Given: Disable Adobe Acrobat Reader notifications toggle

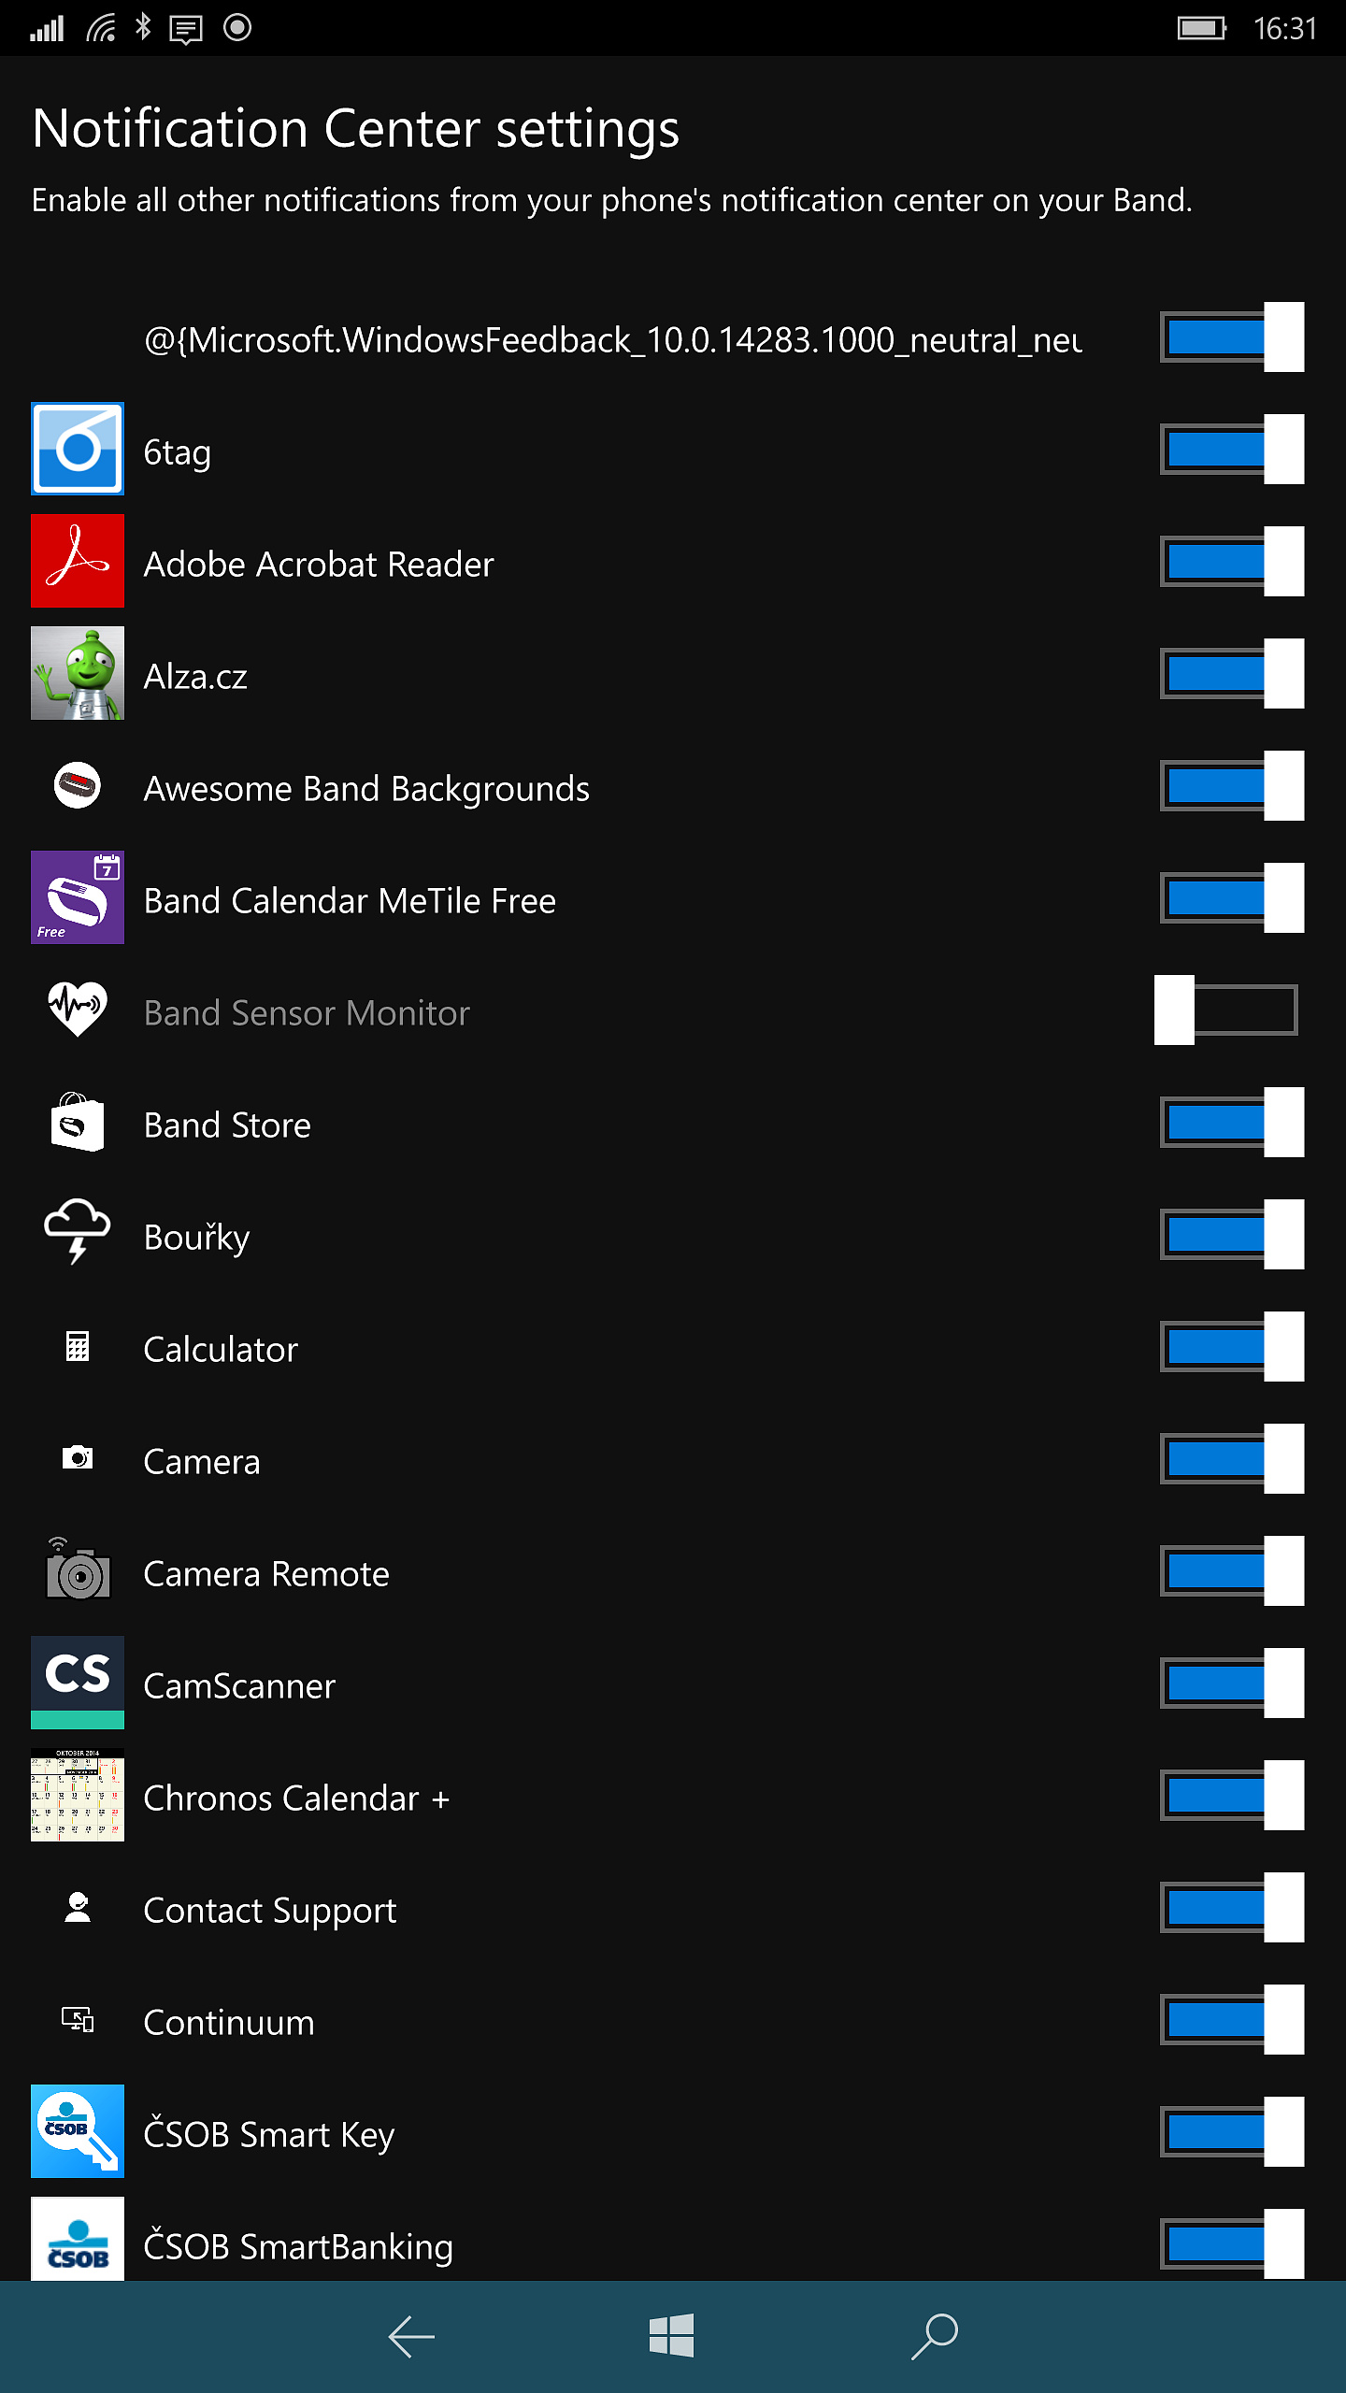Looking at the screenshot, I should point(1232,561).
